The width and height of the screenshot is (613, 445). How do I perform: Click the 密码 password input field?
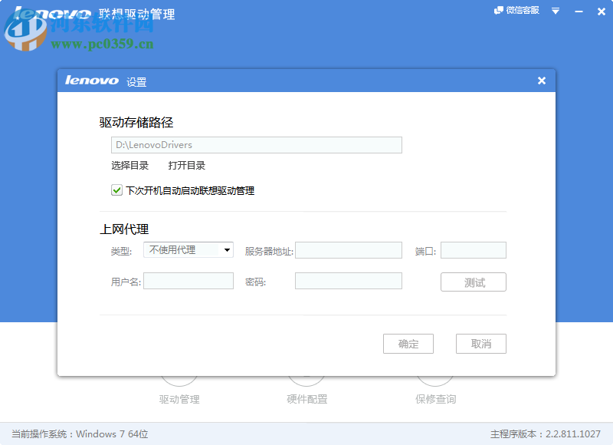pos(349,280)
